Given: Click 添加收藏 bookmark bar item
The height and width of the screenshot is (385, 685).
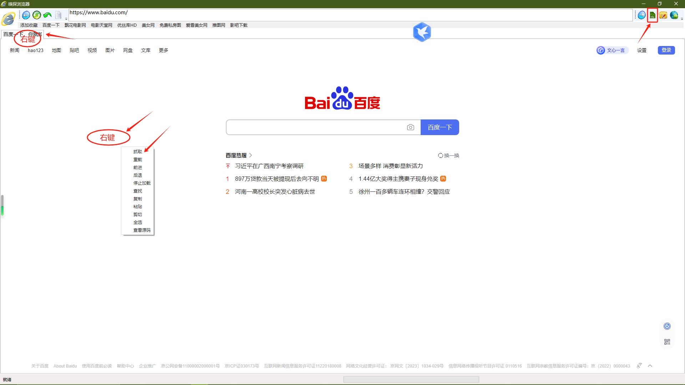Looking at the screenshot, I should coord(29,25).
